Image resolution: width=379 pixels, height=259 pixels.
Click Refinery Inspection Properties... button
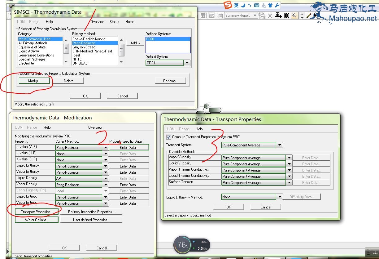coord(91,212)
